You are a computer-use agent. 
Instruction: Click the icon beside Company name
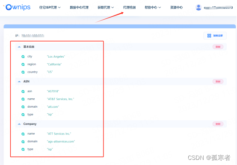[x=23, y=134]
